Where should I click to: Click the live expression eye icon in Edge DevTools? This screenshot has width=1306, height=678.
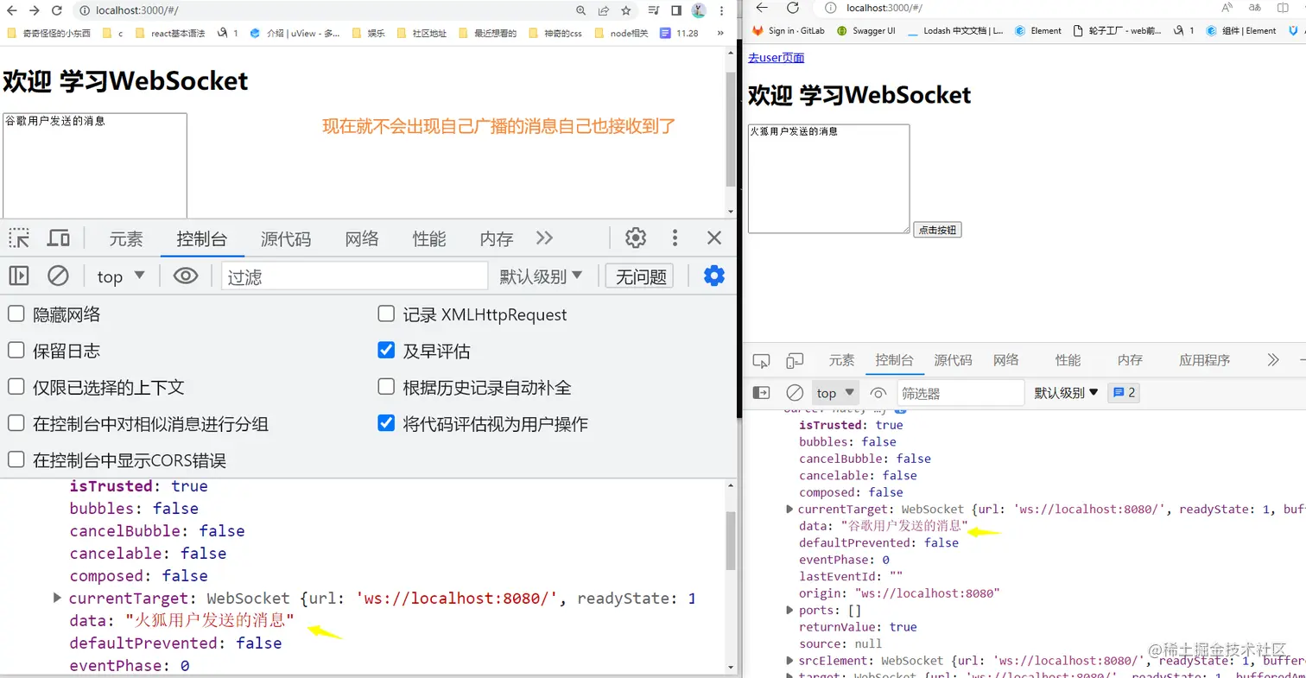coord(878,393)
